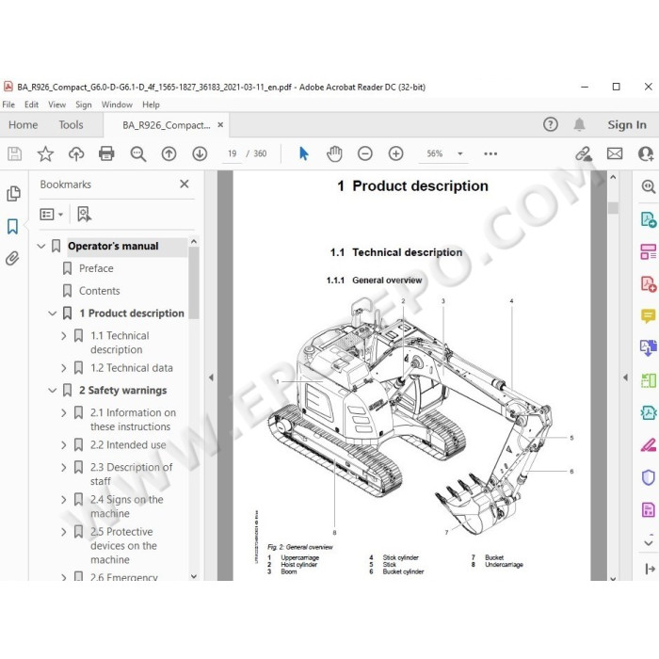
Task: Open the Edit menu
Action: point(31,104)
